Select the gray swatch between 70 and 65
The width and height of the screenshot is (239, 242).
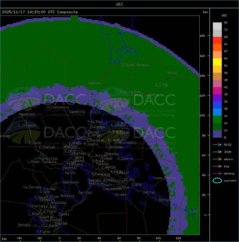click(217, 33)
